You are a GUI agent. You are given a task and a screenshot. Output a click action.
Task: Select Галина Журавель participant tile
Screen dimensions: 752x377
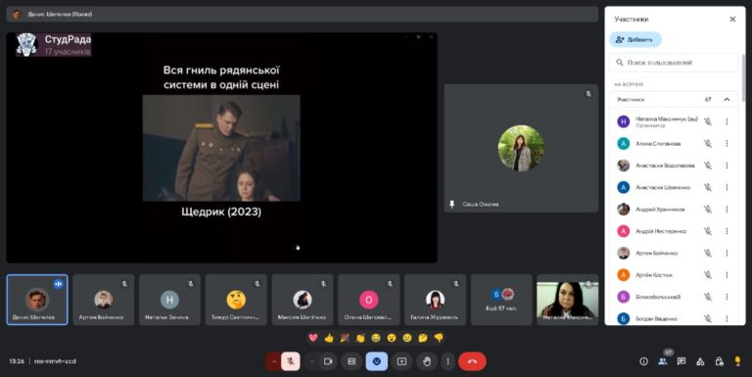(435, 300)
